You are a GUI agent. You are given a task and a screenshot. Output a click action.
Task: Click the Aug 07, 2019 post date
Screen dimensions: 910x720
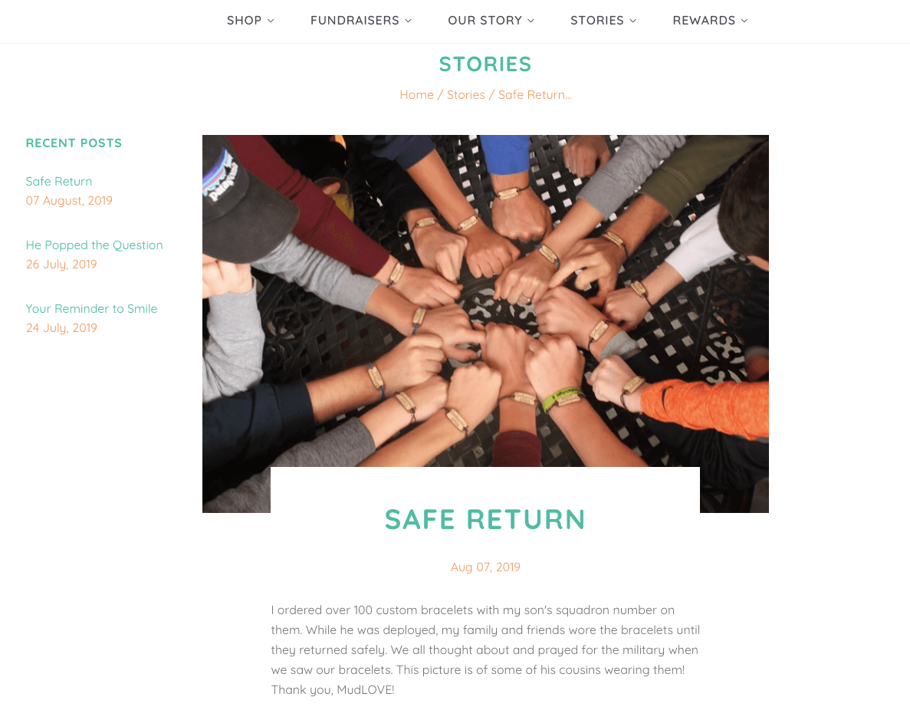[x=485, y=567]
